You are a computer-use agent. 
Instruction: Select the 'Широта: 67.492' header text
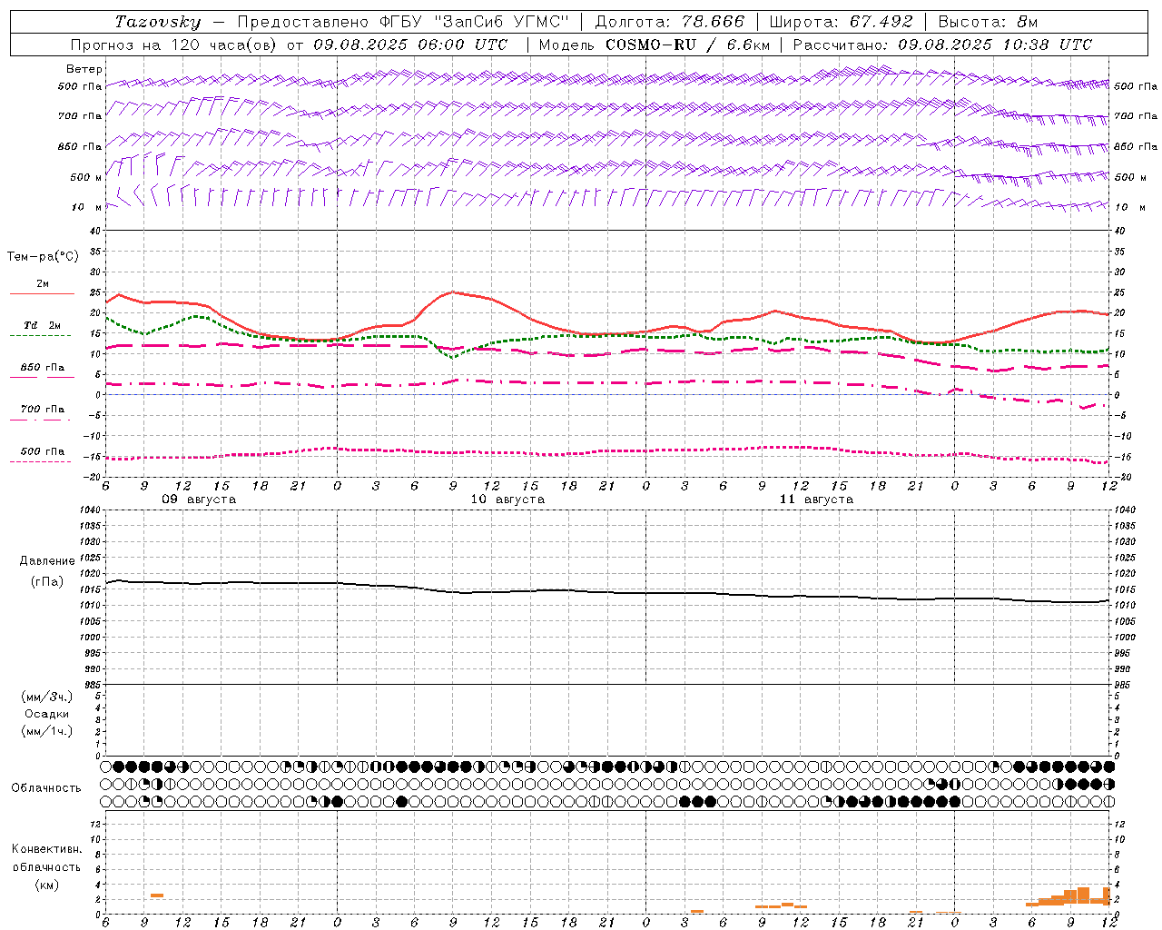coord(841,22)
